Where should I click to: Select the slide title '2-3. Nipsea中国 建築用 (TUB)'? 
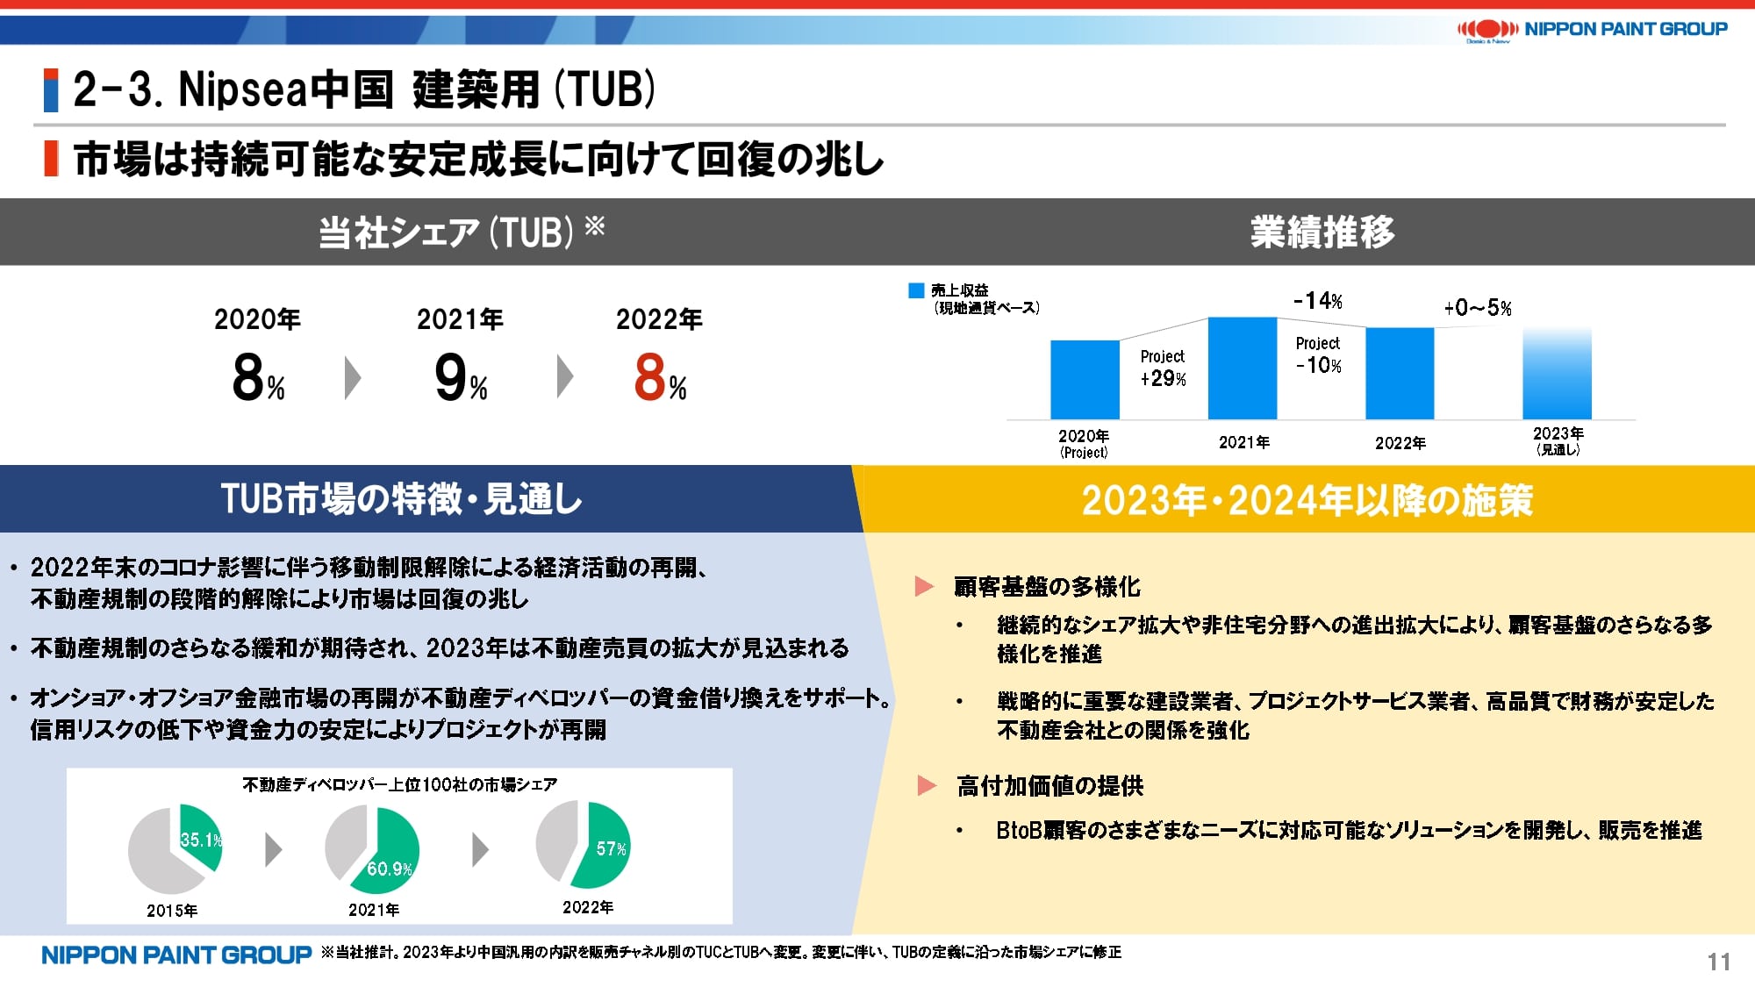click(364, 89)
